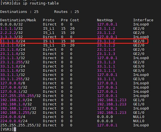Click the 255.255.255.255/32 destination entry

coord(21,125)
